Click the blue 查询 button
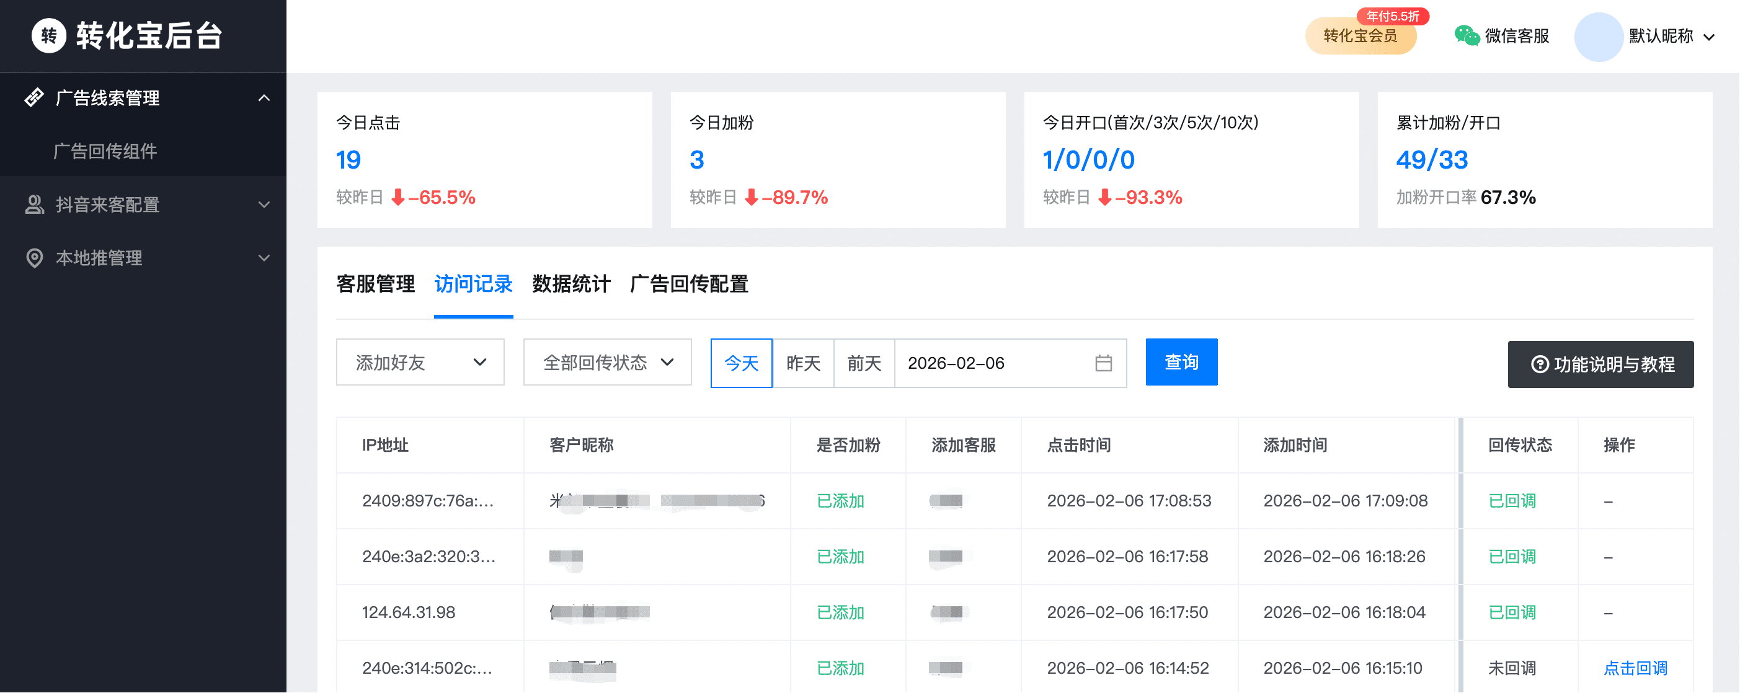 point(1181,363)
